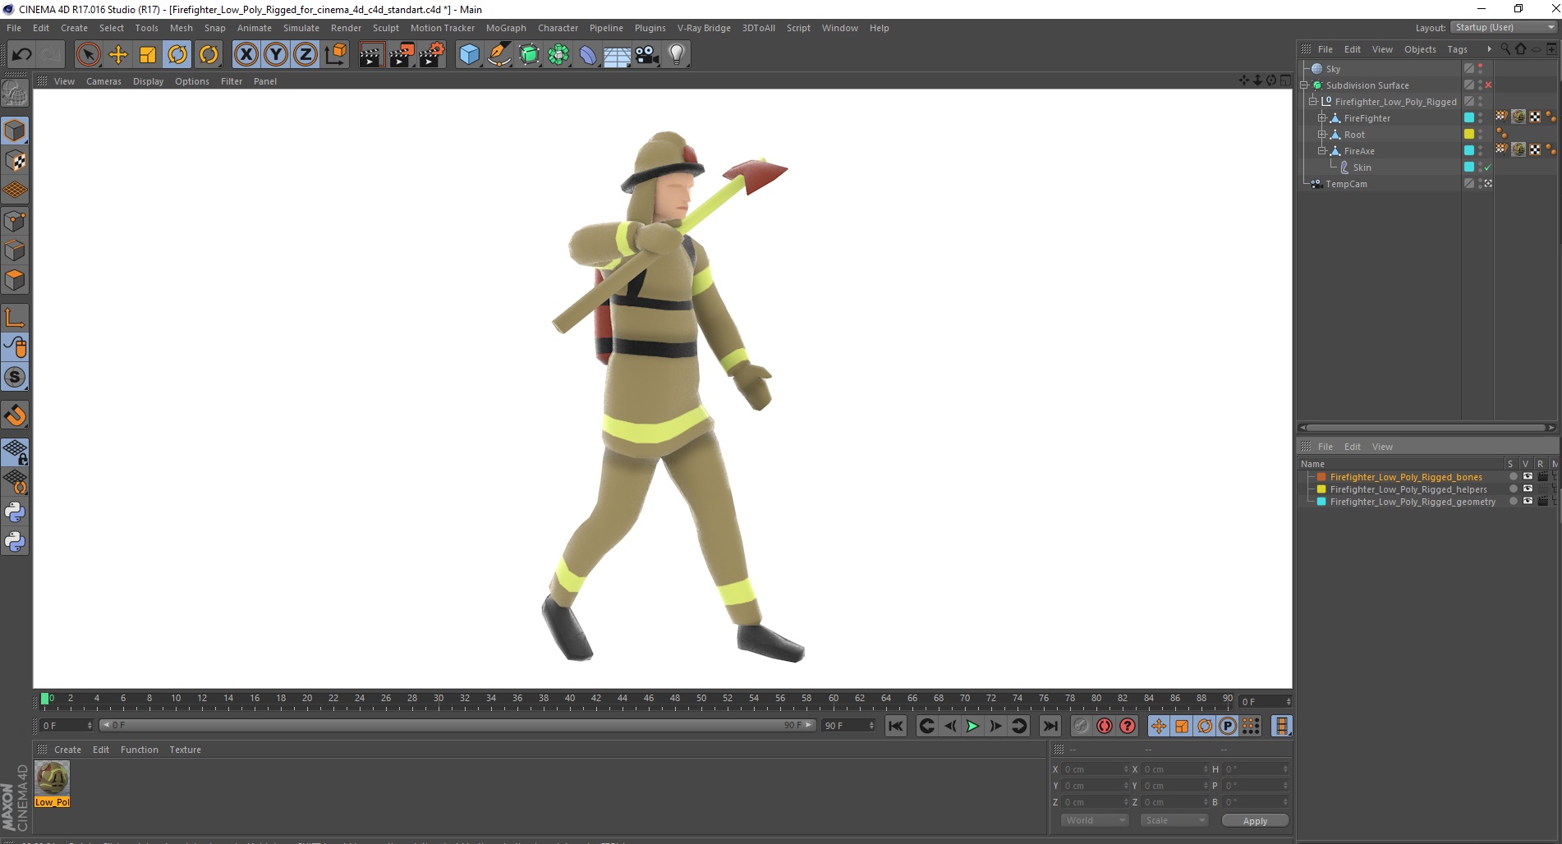This screenshot has height=844, width=1562.
Task: Add a Cube primitive object
Action: 469,55
